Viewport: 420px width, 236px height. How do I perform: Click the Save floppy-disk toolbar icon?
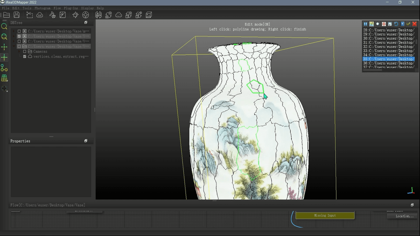[x=17, y=15]
